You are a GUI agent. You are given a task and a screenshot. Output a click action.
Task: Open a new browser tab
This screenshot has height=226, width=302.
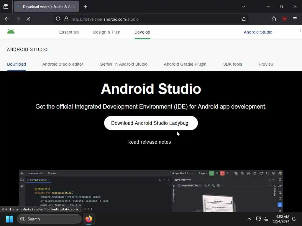[85, 7]
